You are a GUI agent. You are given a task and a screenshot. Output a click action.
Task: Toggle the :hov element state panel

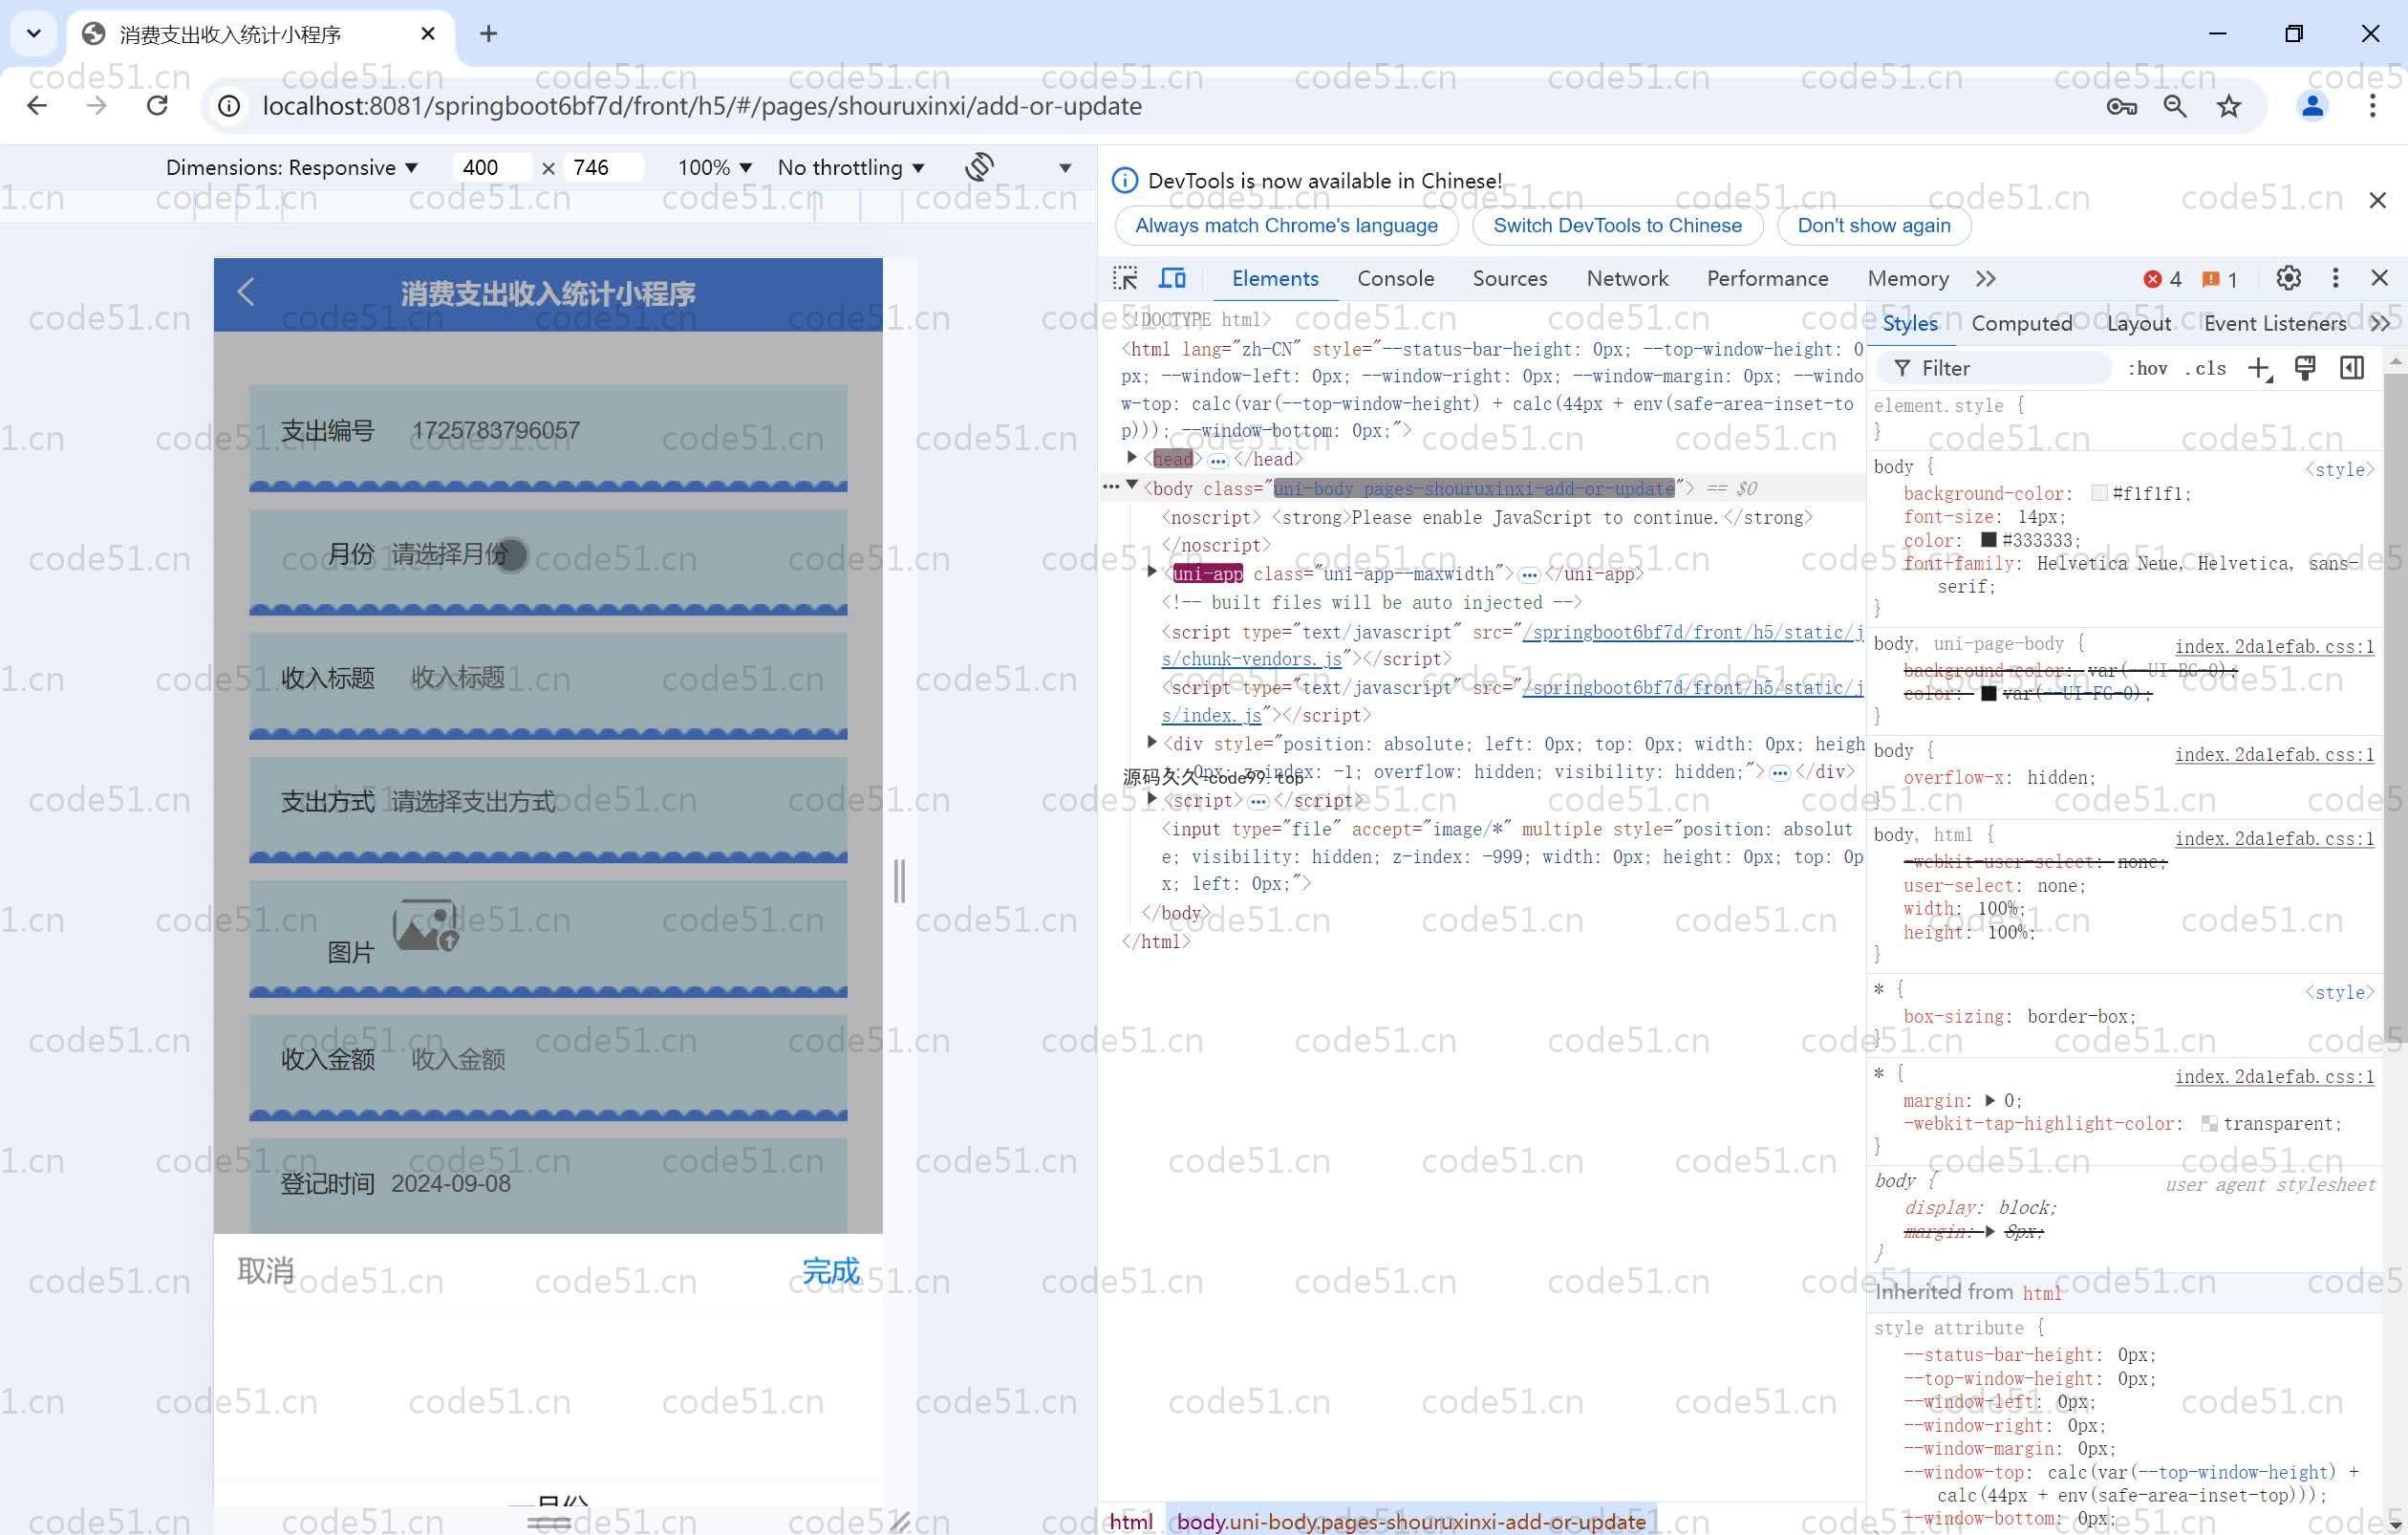2148,368
